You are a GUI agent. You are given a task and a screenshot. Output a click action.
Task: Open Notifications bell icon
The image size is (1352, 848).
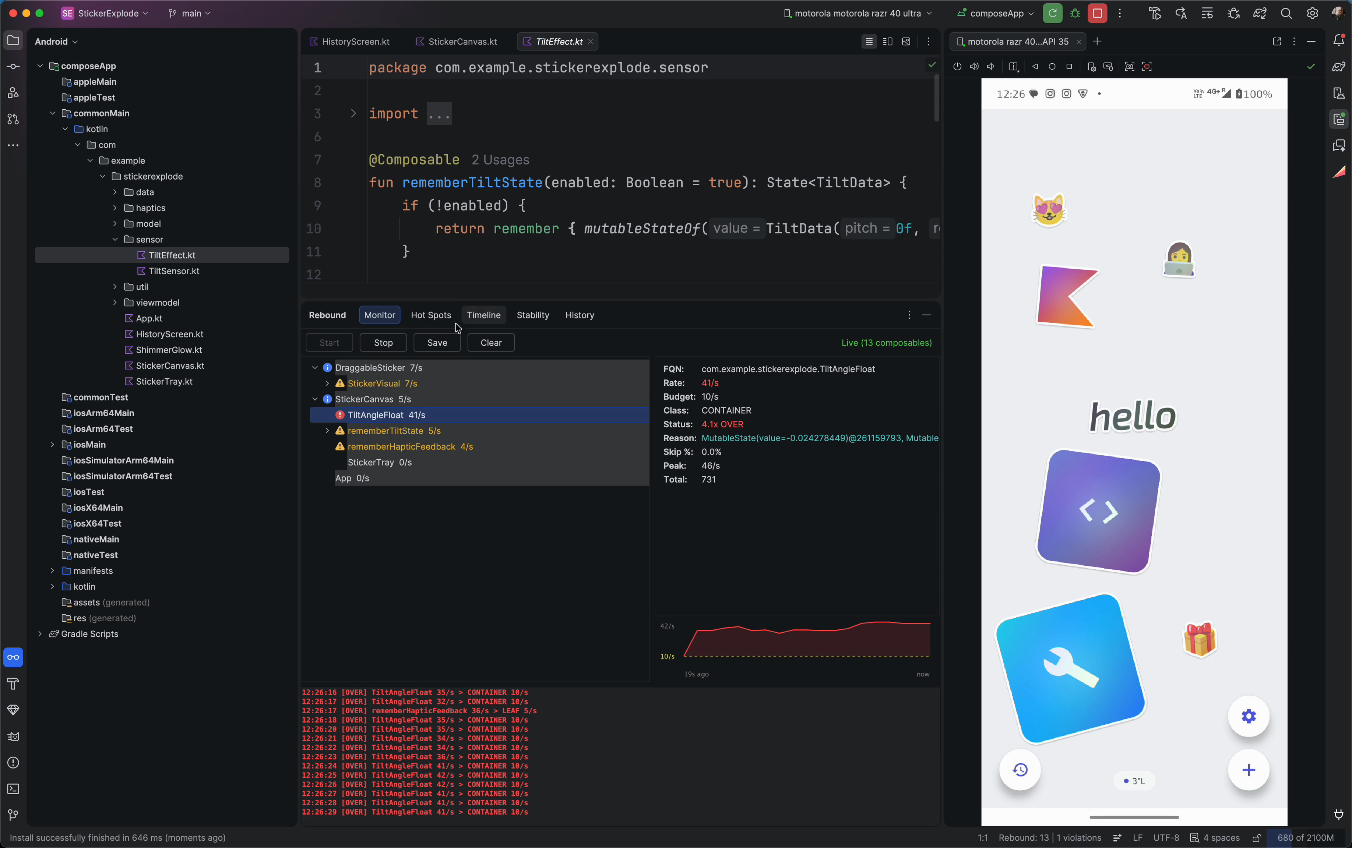[1338, 40]
